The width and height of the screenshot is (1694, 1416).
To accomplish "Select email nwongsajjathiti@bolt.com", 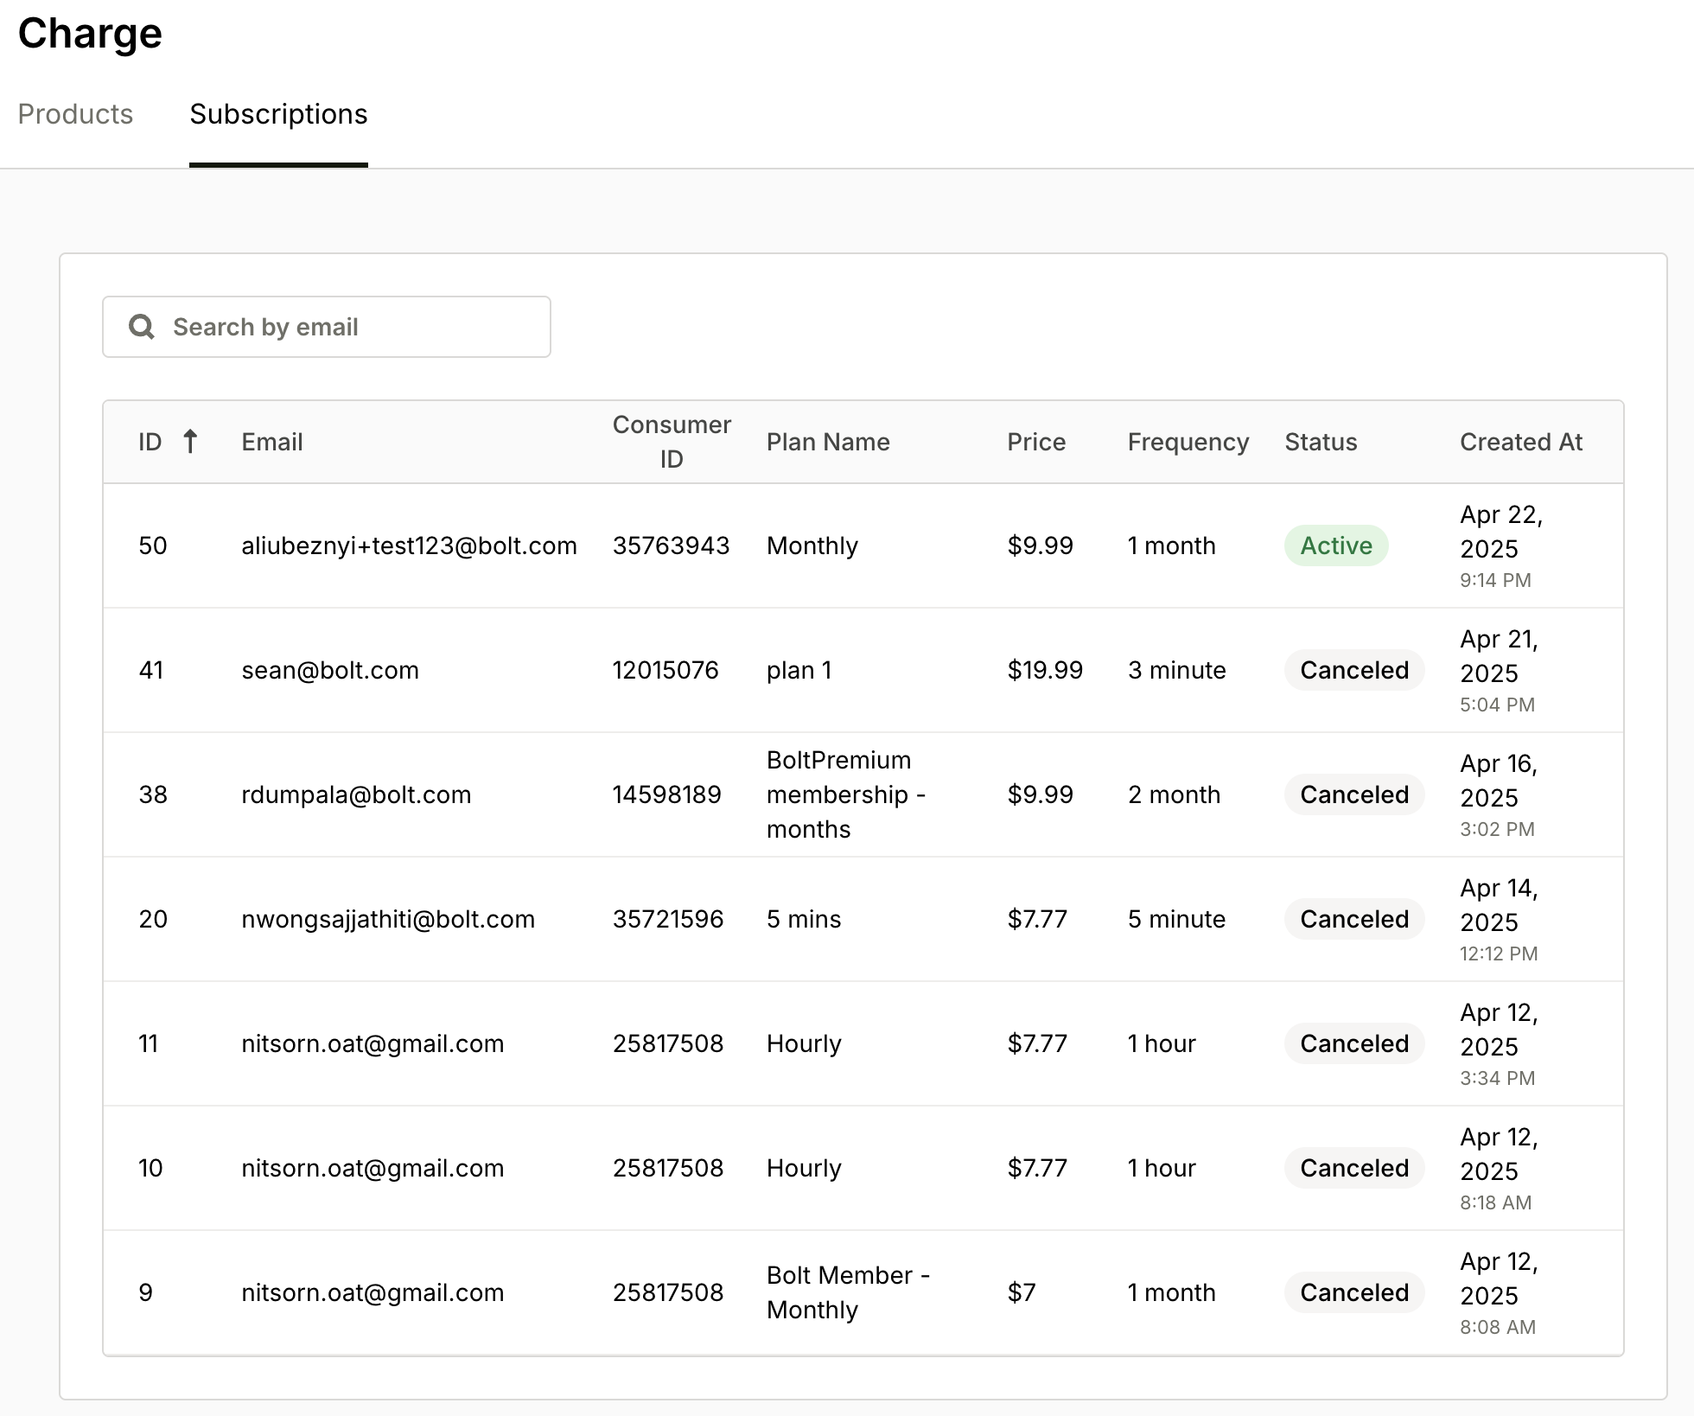I will coord(388,919).
